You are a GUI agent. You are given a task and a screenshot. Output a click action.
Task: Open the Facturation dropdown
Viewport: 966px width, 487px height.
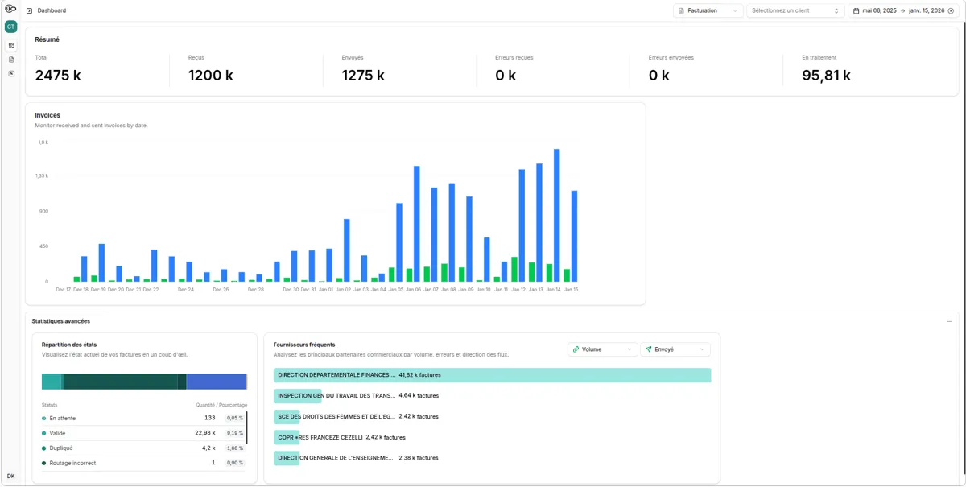(708, 10)
